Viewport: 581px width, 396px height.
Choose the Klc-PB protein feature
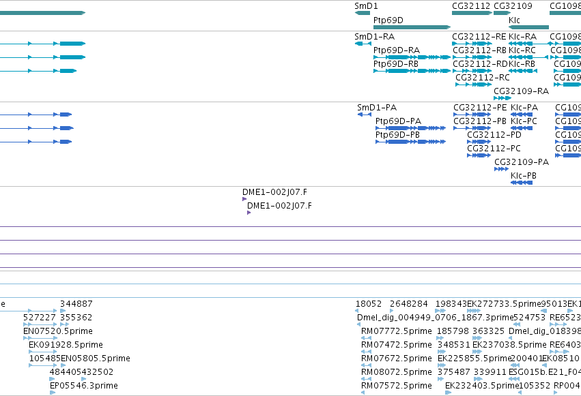point(522,183)
